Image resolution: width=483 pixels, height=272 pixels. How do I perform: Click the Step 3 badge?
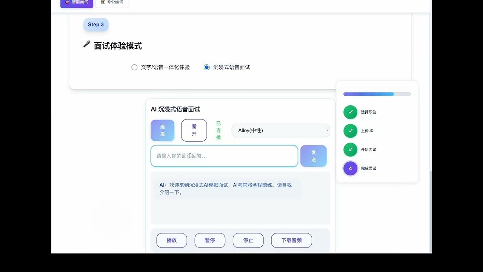click(x=95, y=24)
